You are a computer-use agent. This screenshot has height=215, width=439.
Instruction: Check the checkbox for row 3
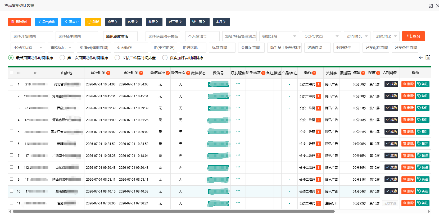pyautogui.click(x=11, y=107)
